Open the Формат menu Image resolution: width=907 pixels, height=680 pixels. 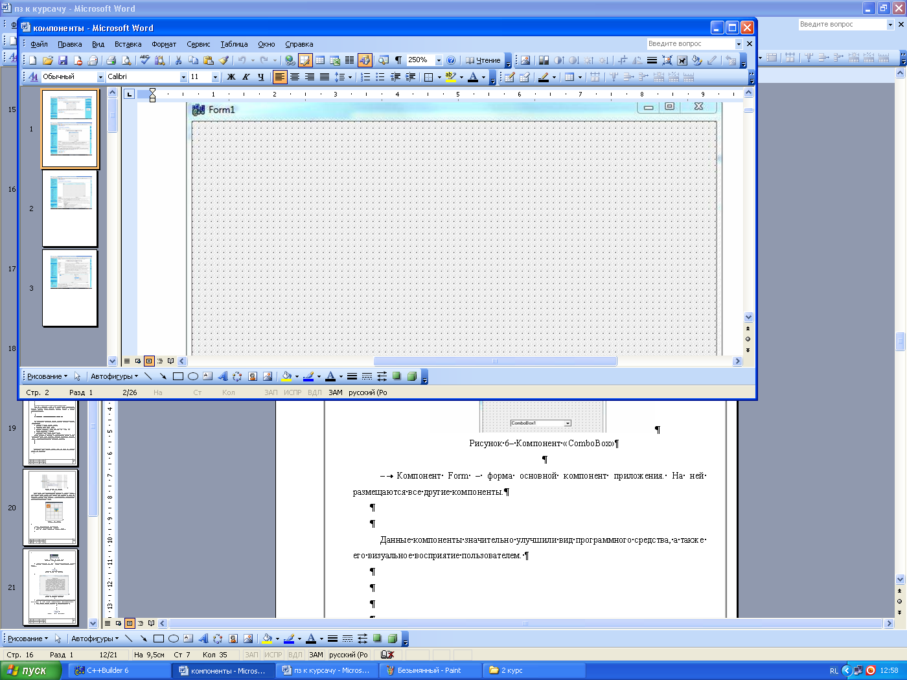tap(164, 44)
